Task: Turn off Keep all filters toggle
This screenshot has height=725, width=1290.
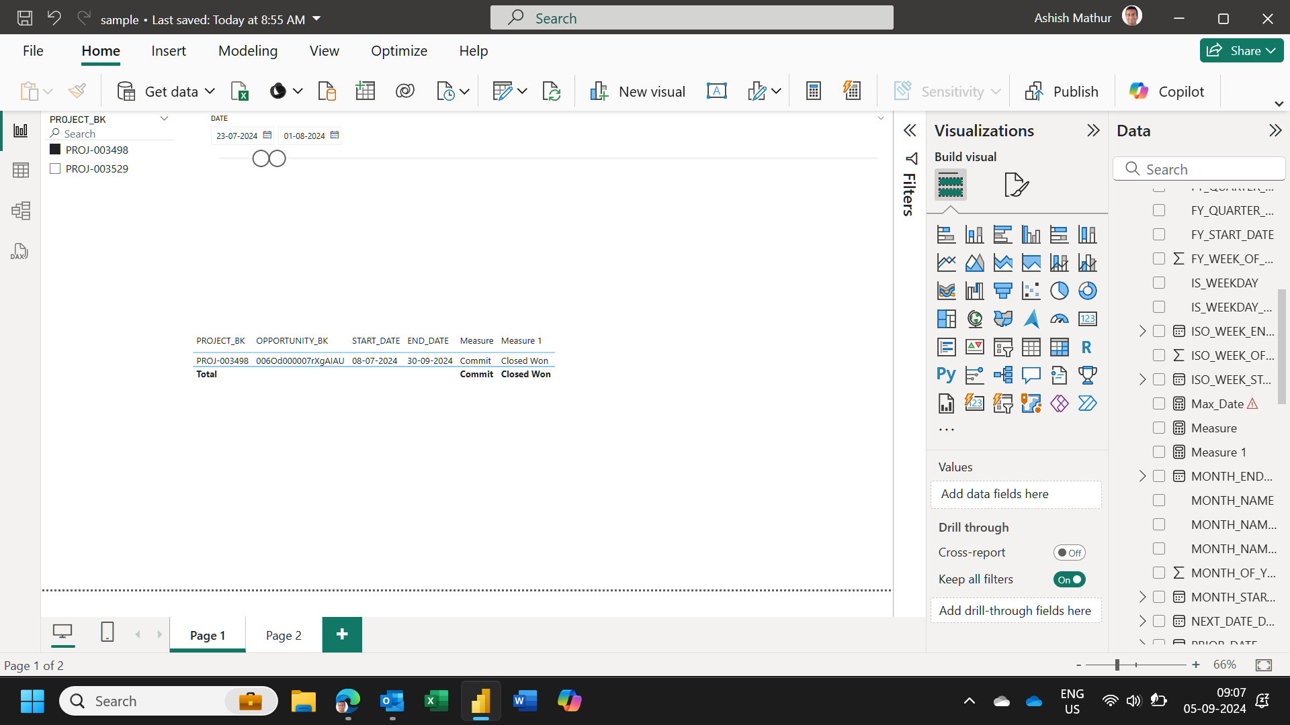Action: click(x=1069, y=579)
